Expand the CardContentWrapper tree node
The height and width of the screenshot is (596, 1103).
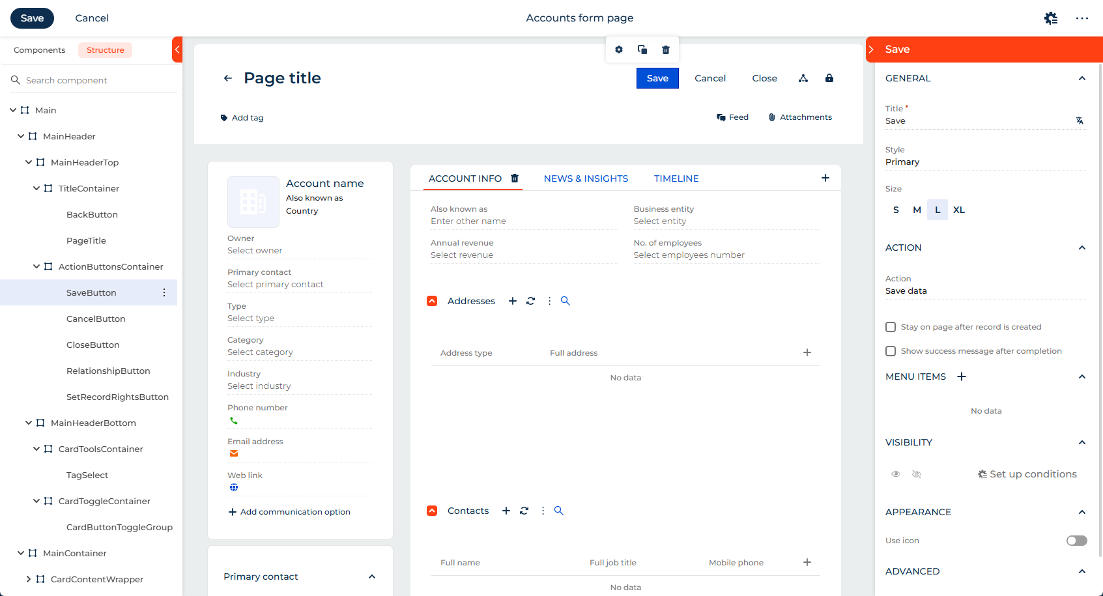(x=29, y=579)
